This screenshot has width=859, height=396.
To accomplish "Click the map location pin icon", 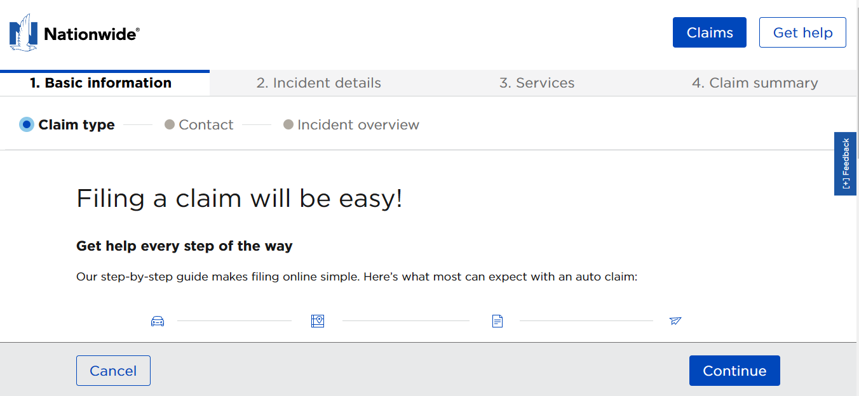I will coord(318,321).
